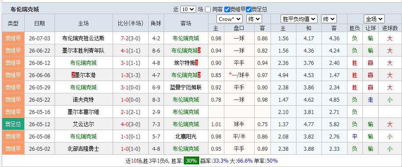This screenshot has width=402, height=167.
Task: Open the 终 dropdown beside 胜平负均值
Action: pyautogui.click(x=329, y=19)
